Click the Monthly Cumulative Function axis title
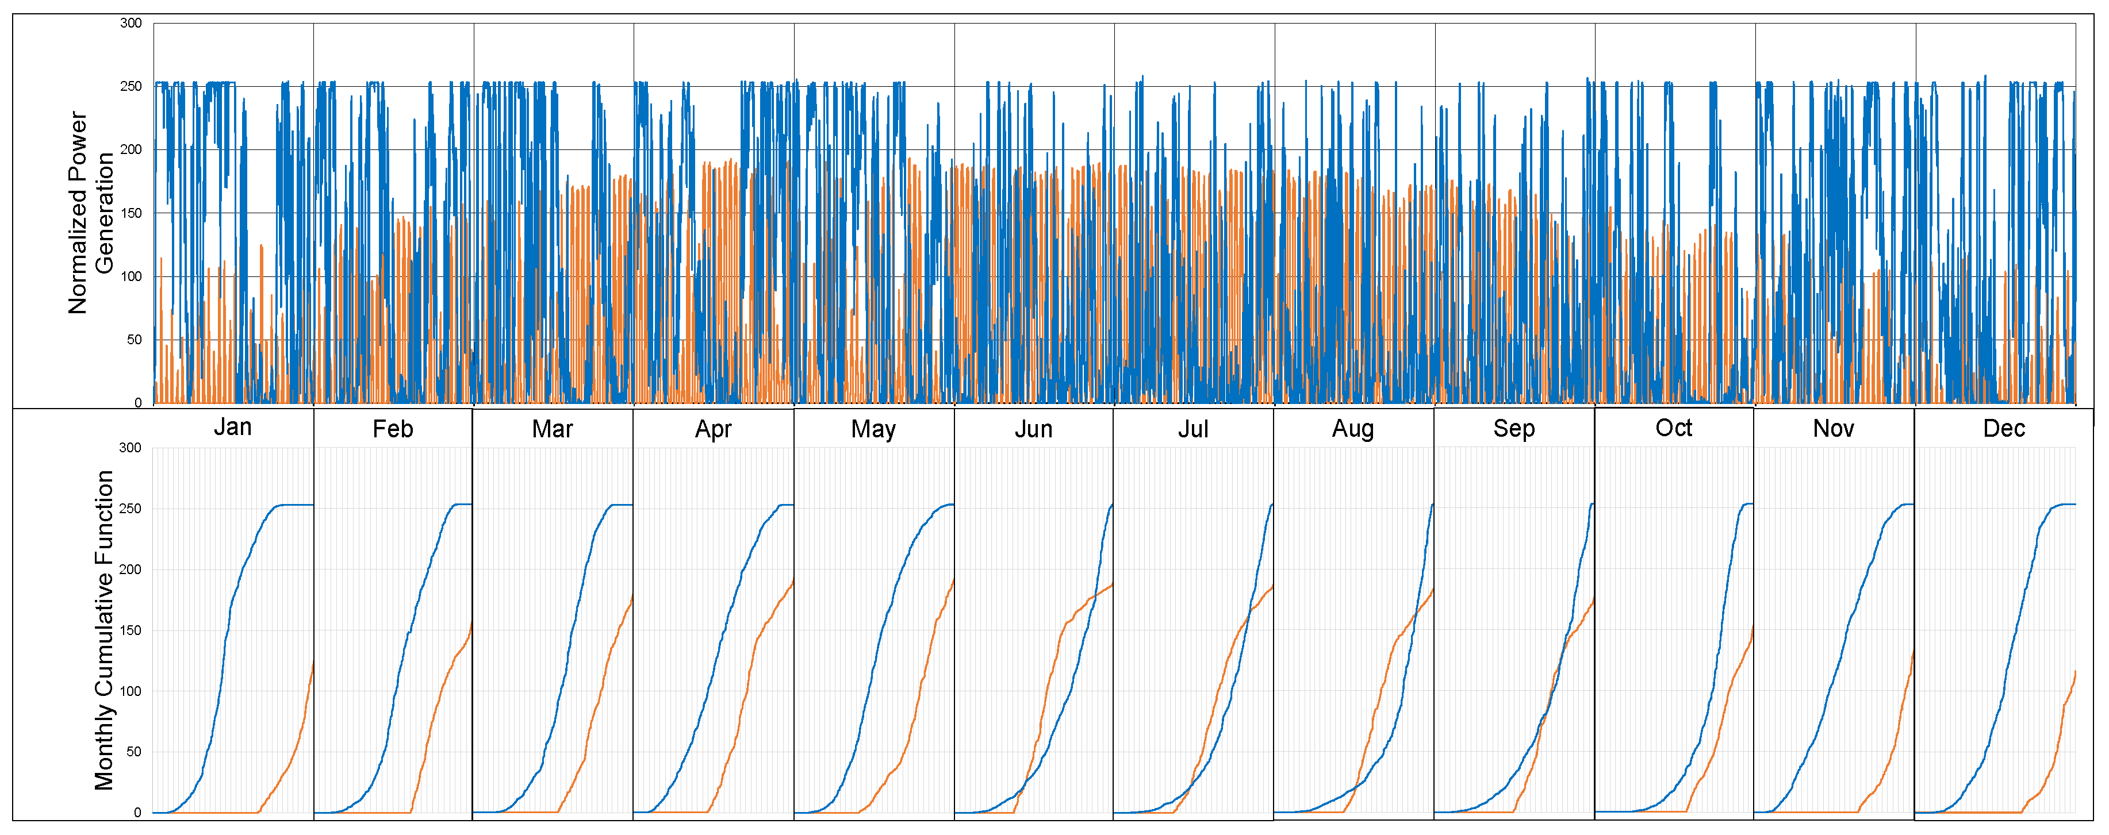2109x835 pixels. (x=104, y=630)
